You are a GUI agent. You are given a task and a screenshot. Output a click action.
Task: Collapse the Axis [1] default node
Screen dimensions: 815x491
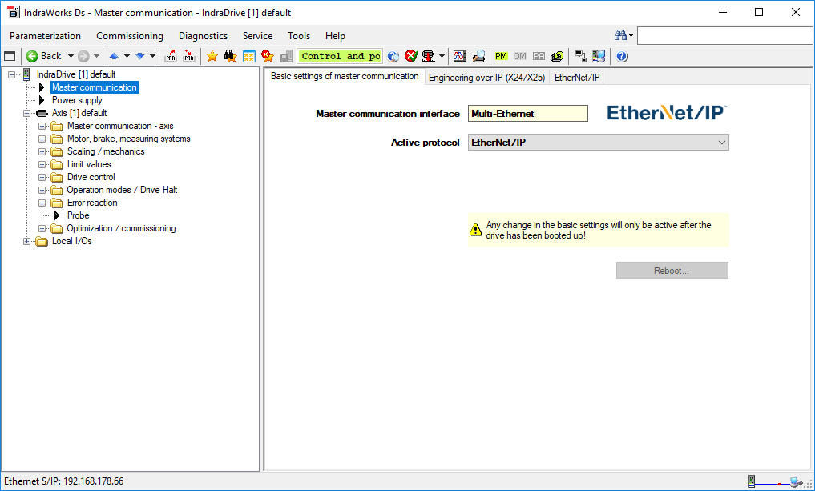27,113
